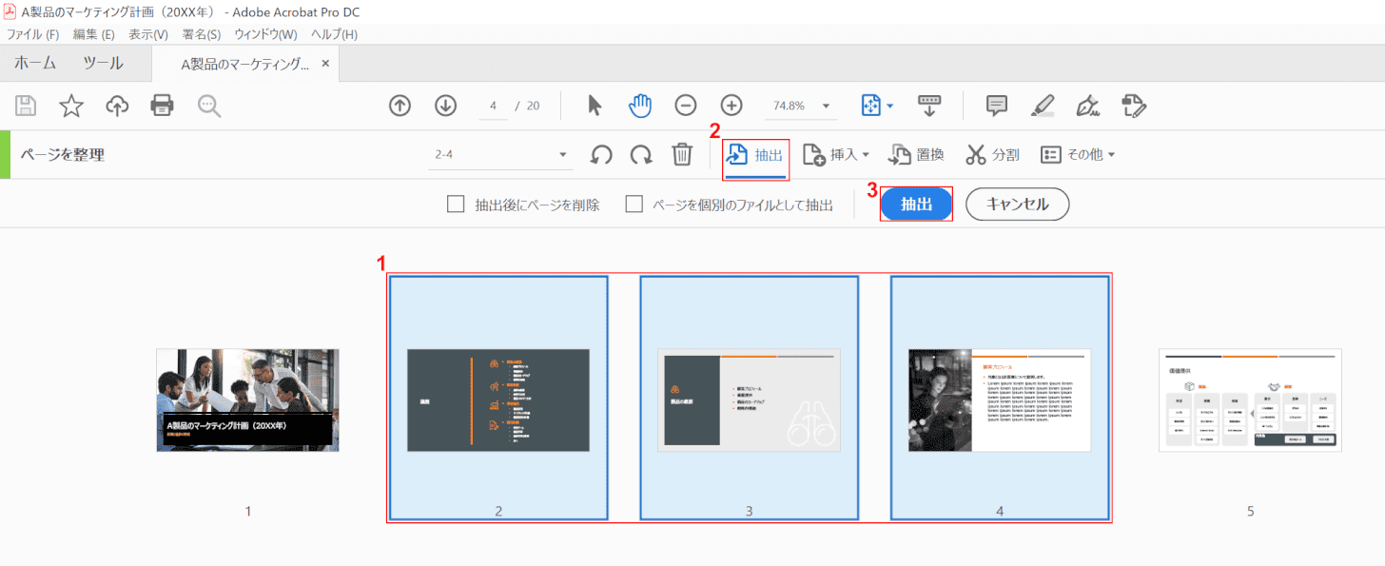Open the 2-4 page range dropdown

coord(500,155)
